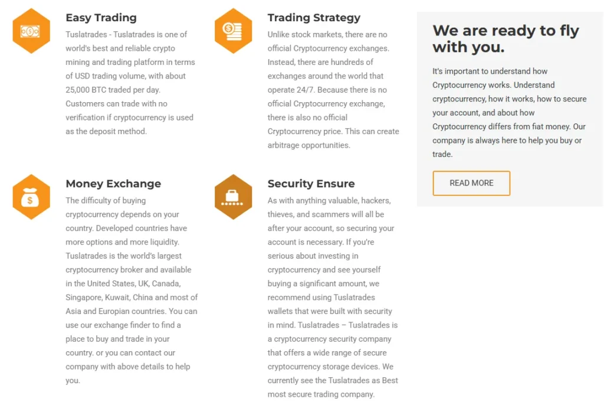Select the Easy Trading heading
Viewport: 604px width, 405px height.
[x=101, y=18]
